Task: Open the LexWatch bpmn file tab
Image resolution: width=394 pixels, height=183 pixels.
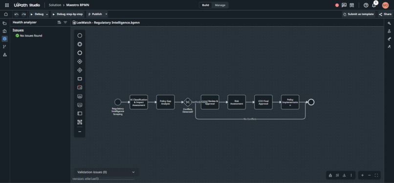Action: 106,22
